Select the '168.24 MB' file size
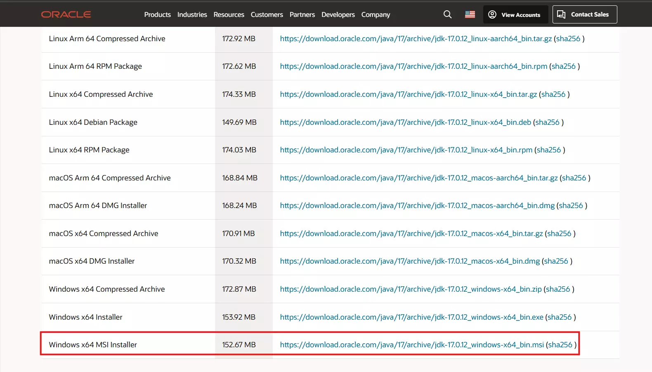 (239, 206)
